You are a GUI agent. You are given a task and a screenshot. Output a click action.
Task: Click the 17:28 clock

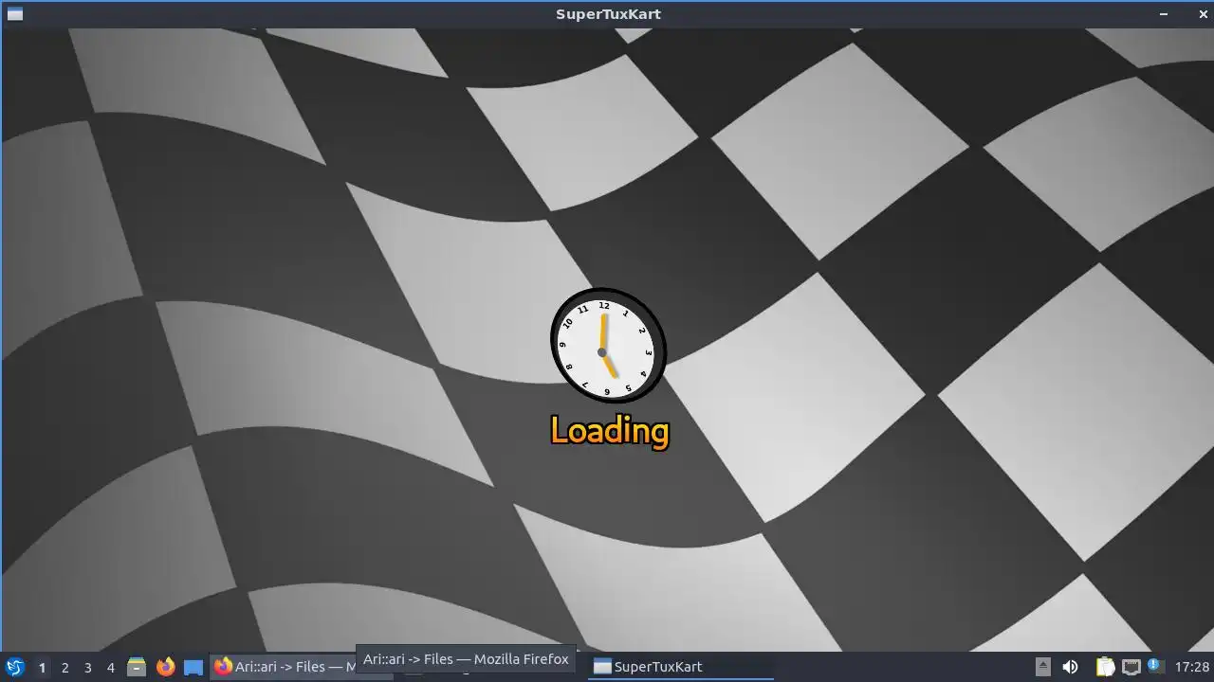tap(1191, 667)
